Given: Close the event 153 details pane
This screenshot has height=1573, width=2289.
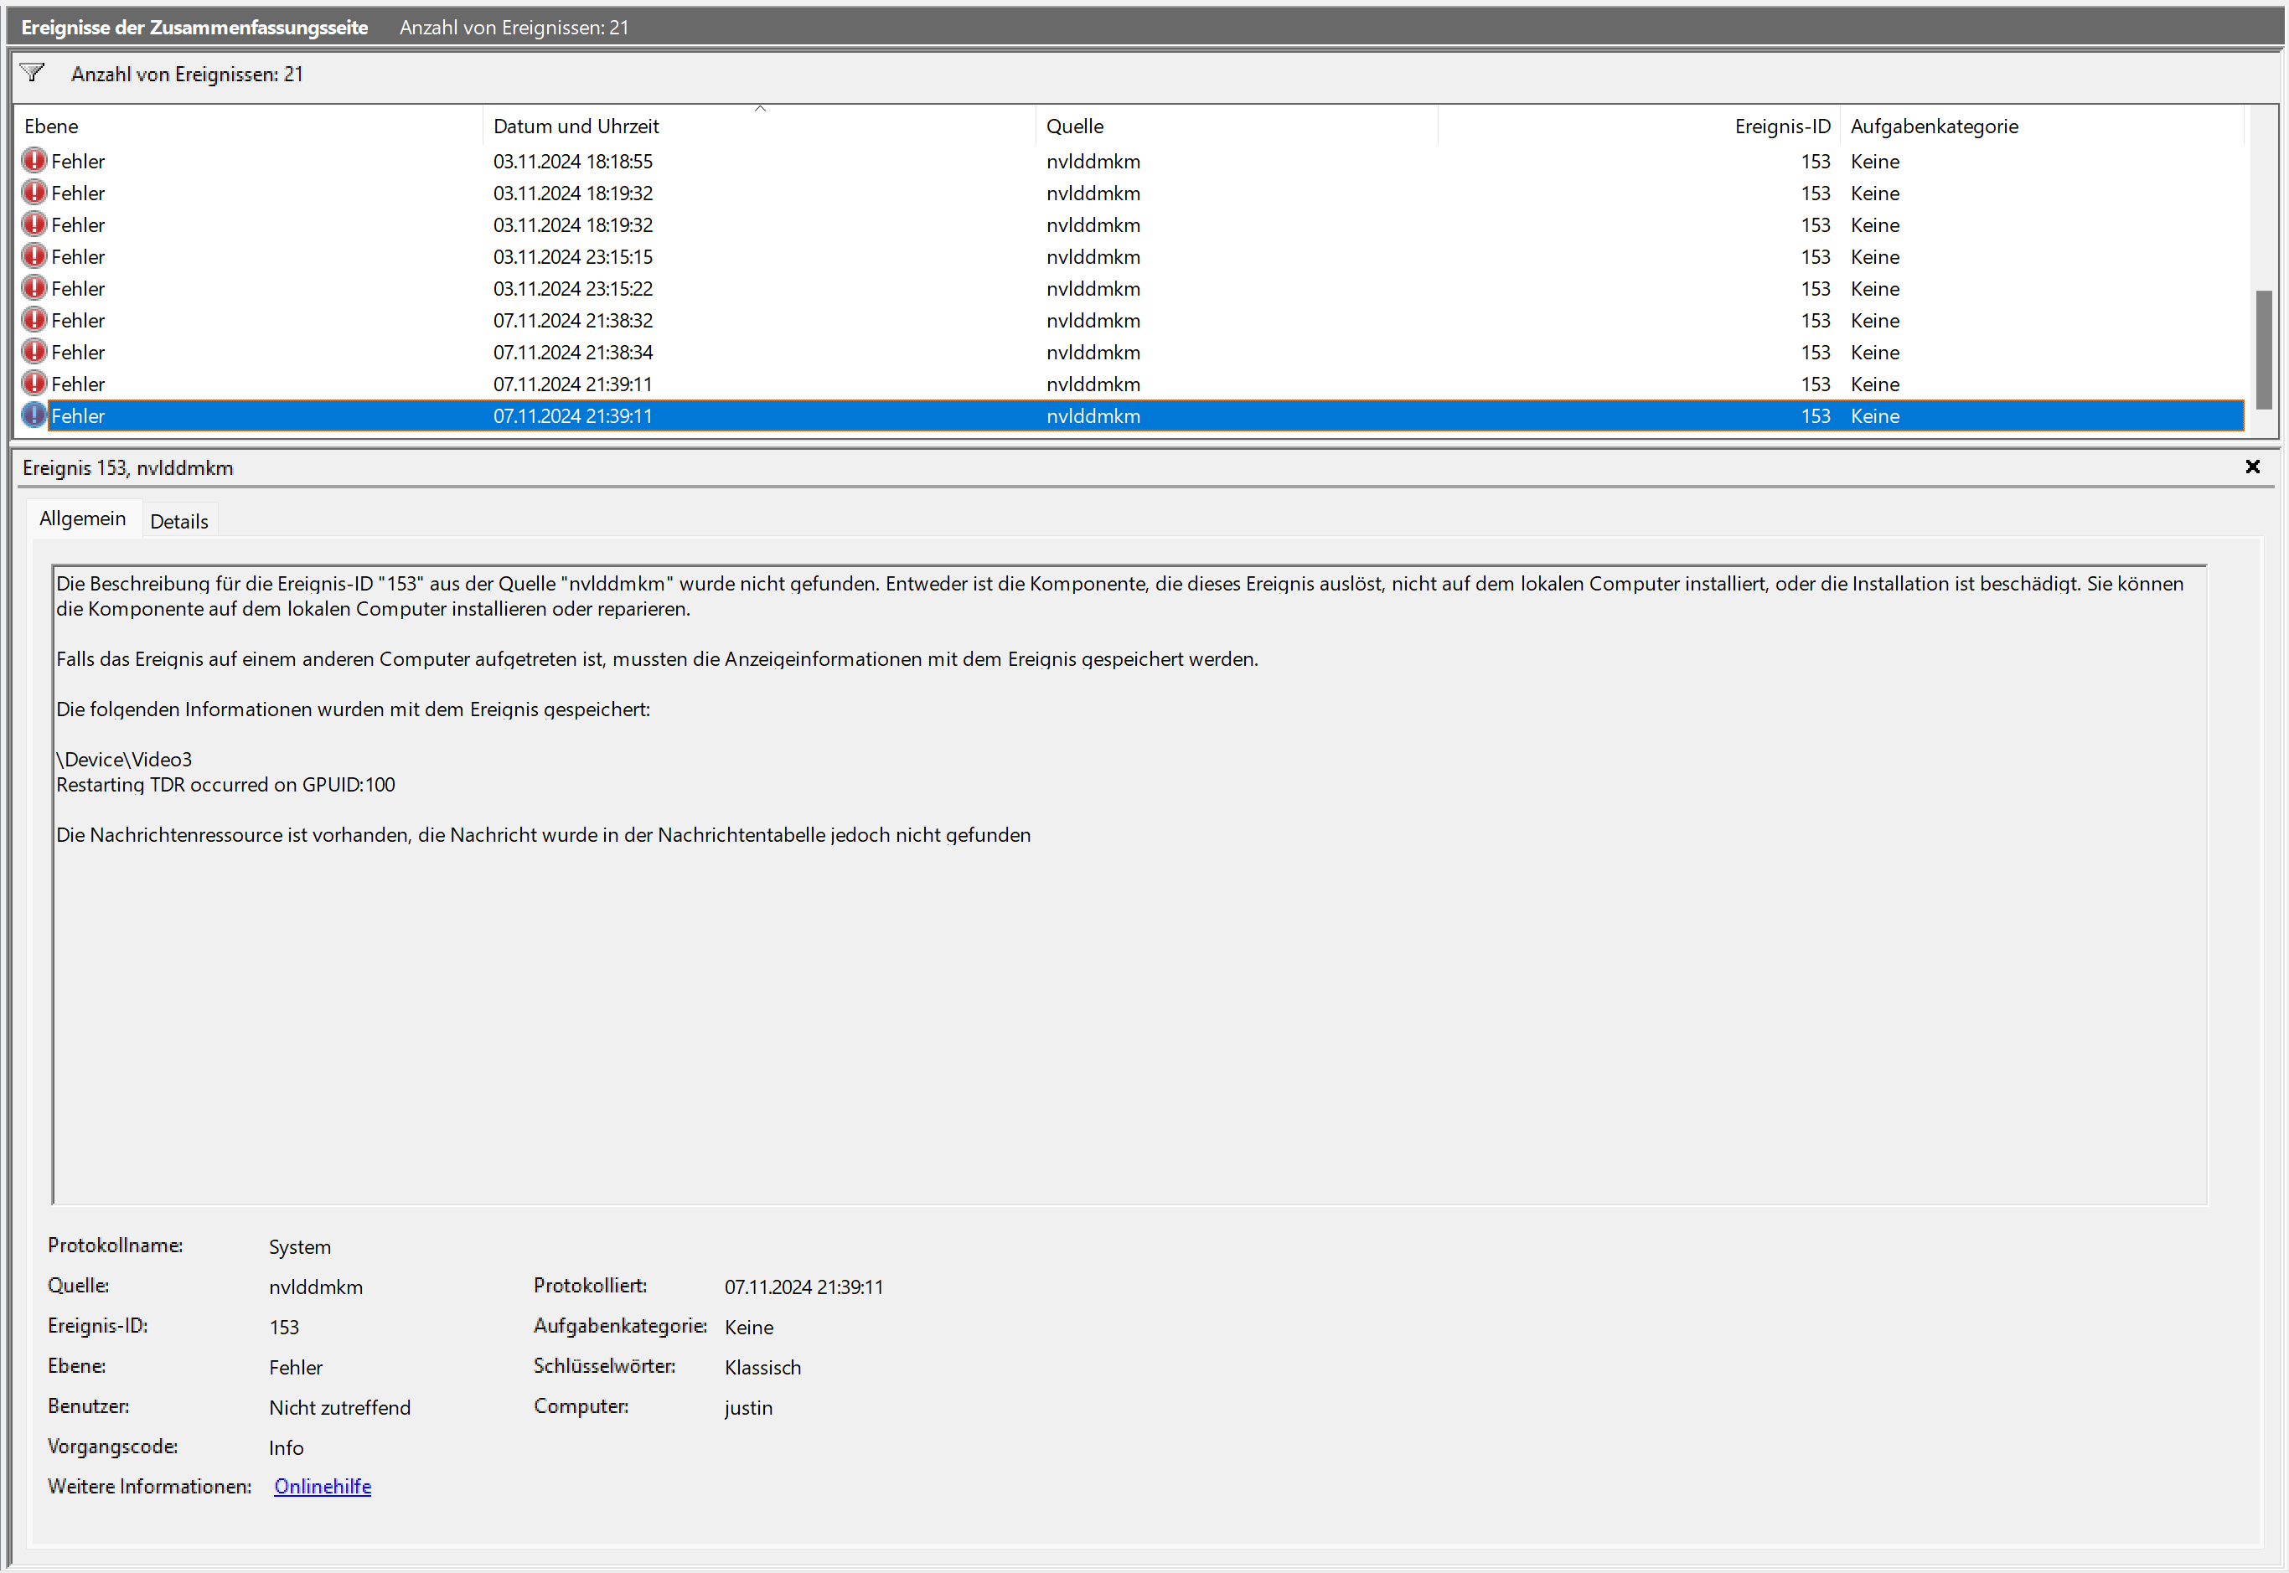Looking at the screenshot, I should click(x=2251, y=467).
